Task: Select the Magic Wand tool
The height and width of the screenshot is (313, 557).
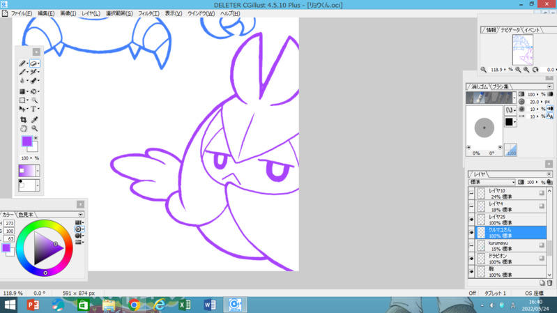Action: [x=34, y=100]
